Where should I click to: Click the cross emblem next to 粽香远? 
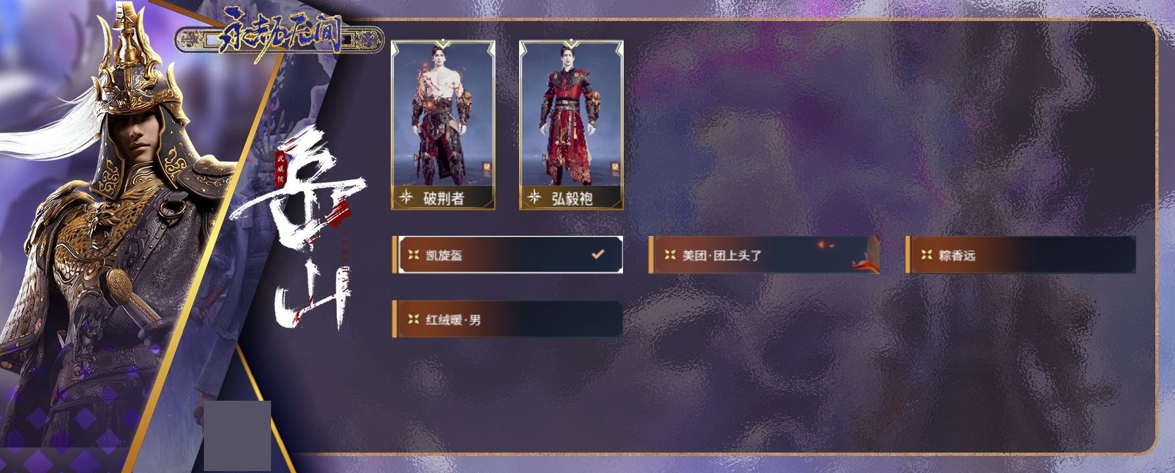pos(926,255)
